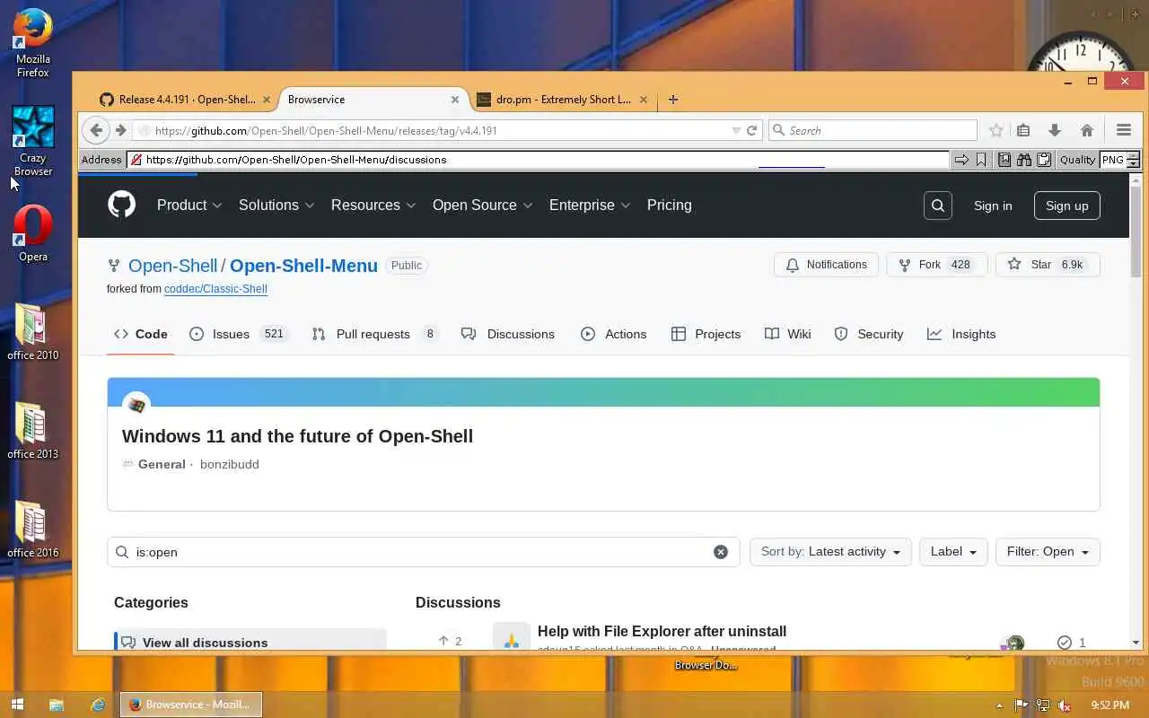1149x718 pixels.
Task: Open the Mozilla Firefox desktop shortcut
Action: [x=33, y=43]
